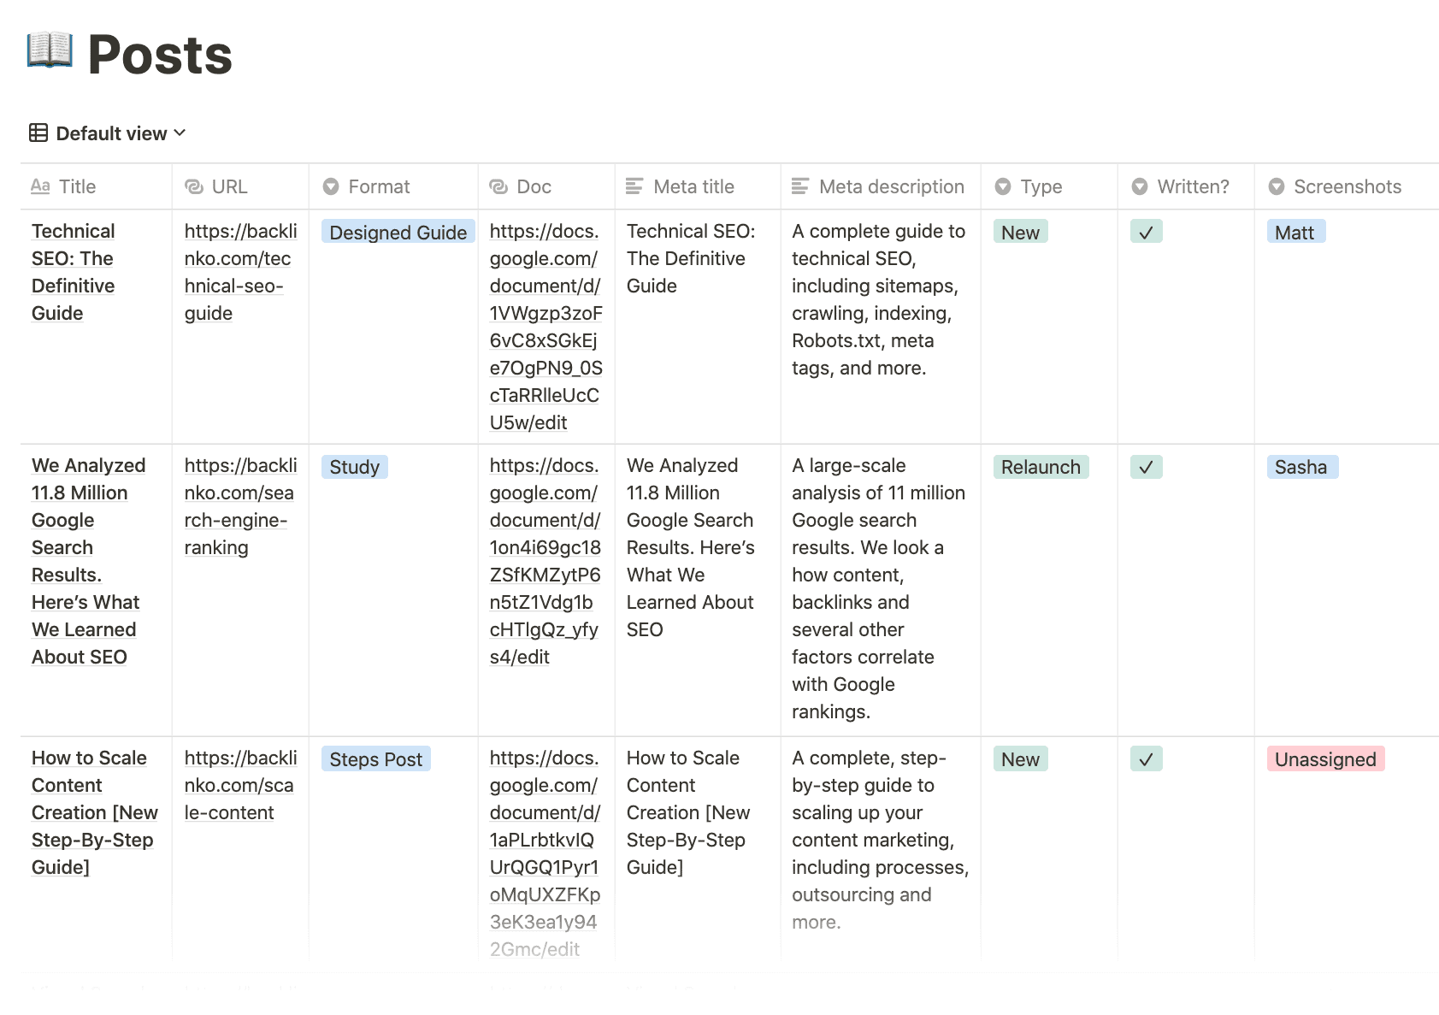This screenshot has height=1015, width=1439.
Task: Click the checkbox icon on the Written? header
Action: (x=1140, y=186)
